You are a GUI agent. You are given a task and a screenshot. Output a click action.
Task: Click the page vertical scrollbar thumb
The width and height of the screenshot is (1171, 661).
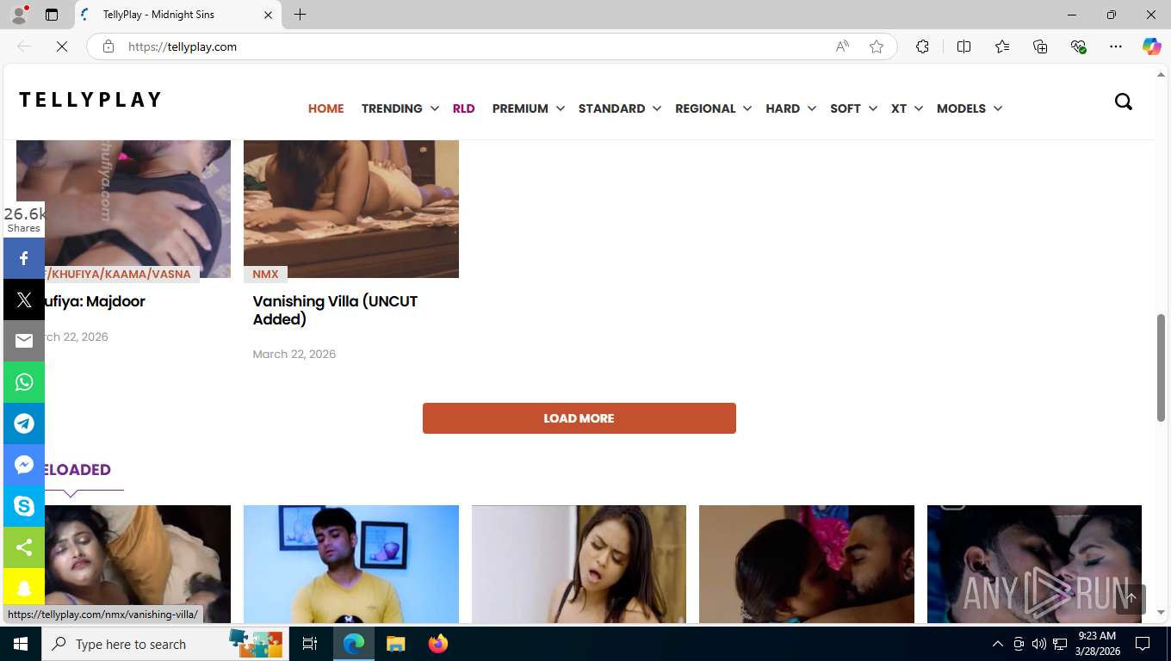pyautogui.click(x=1161, y=368)
